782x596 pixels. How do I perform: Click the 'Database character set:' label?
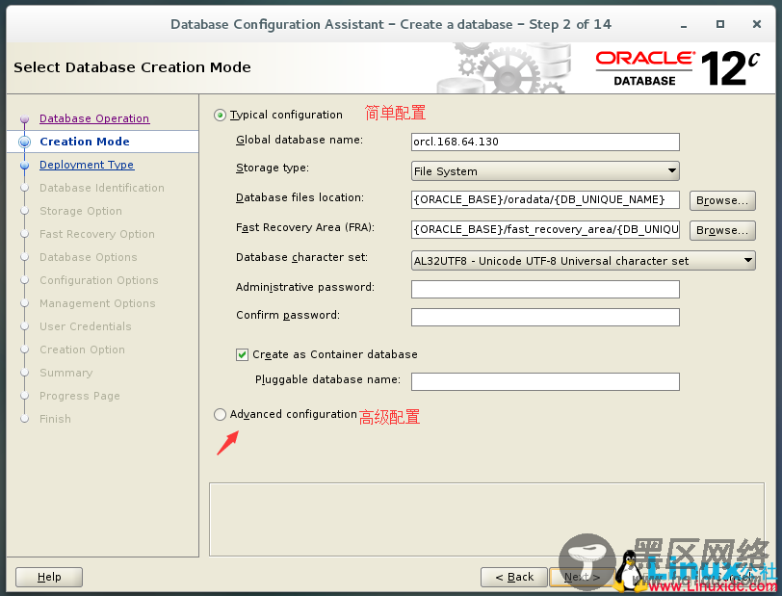pos(301,258)
